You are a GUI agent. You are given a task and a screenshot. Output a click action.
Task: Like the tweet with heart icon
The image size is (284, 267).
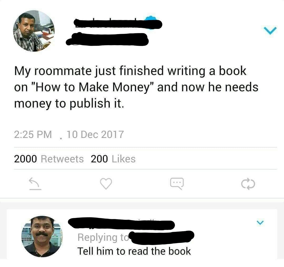[106, 184]
